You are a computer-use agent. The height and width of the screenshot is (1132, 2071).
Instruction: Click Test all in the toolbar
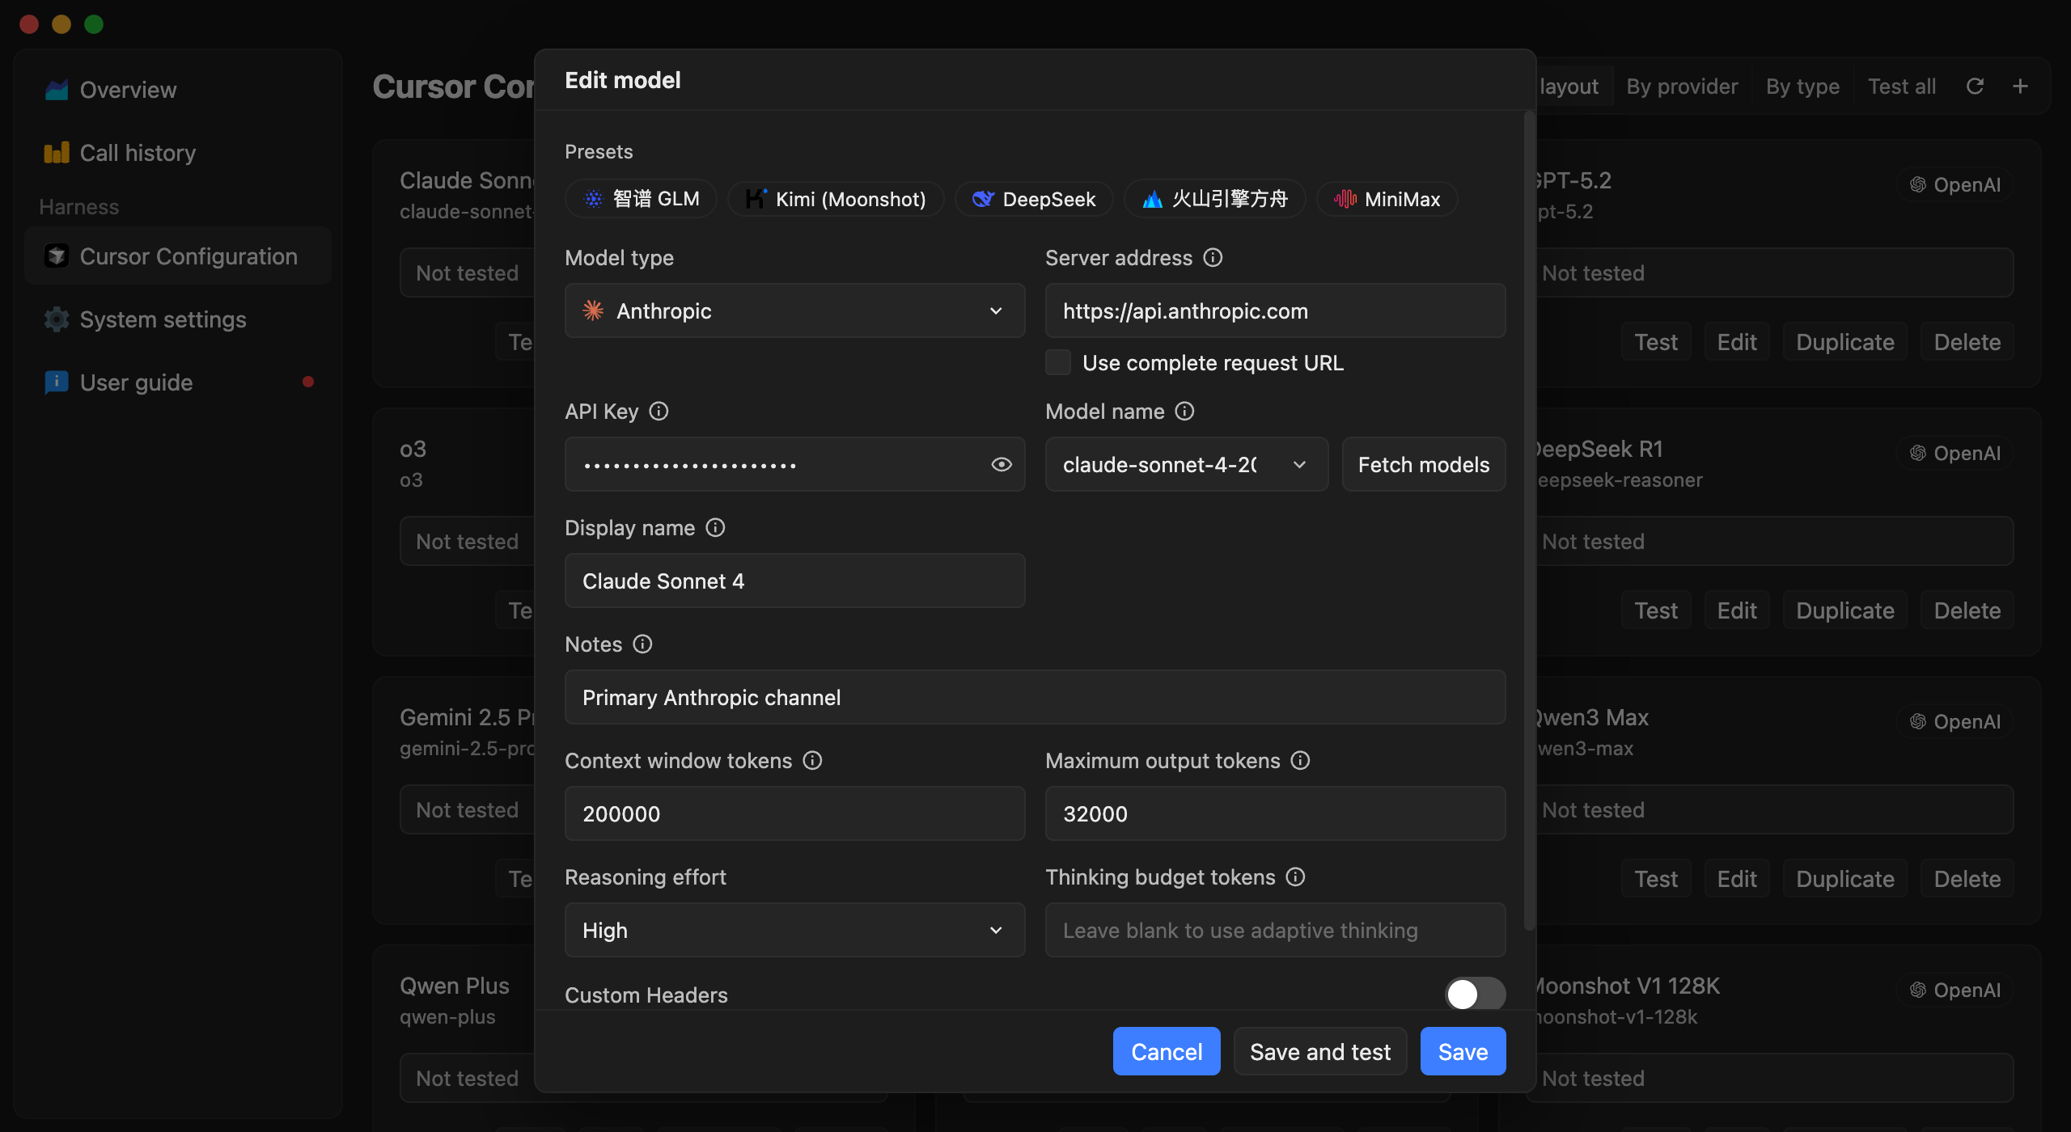[x=1902, y=87]
